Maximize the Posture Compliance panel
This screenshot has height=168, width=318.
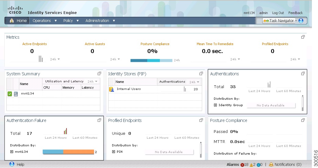coord(303,120)
